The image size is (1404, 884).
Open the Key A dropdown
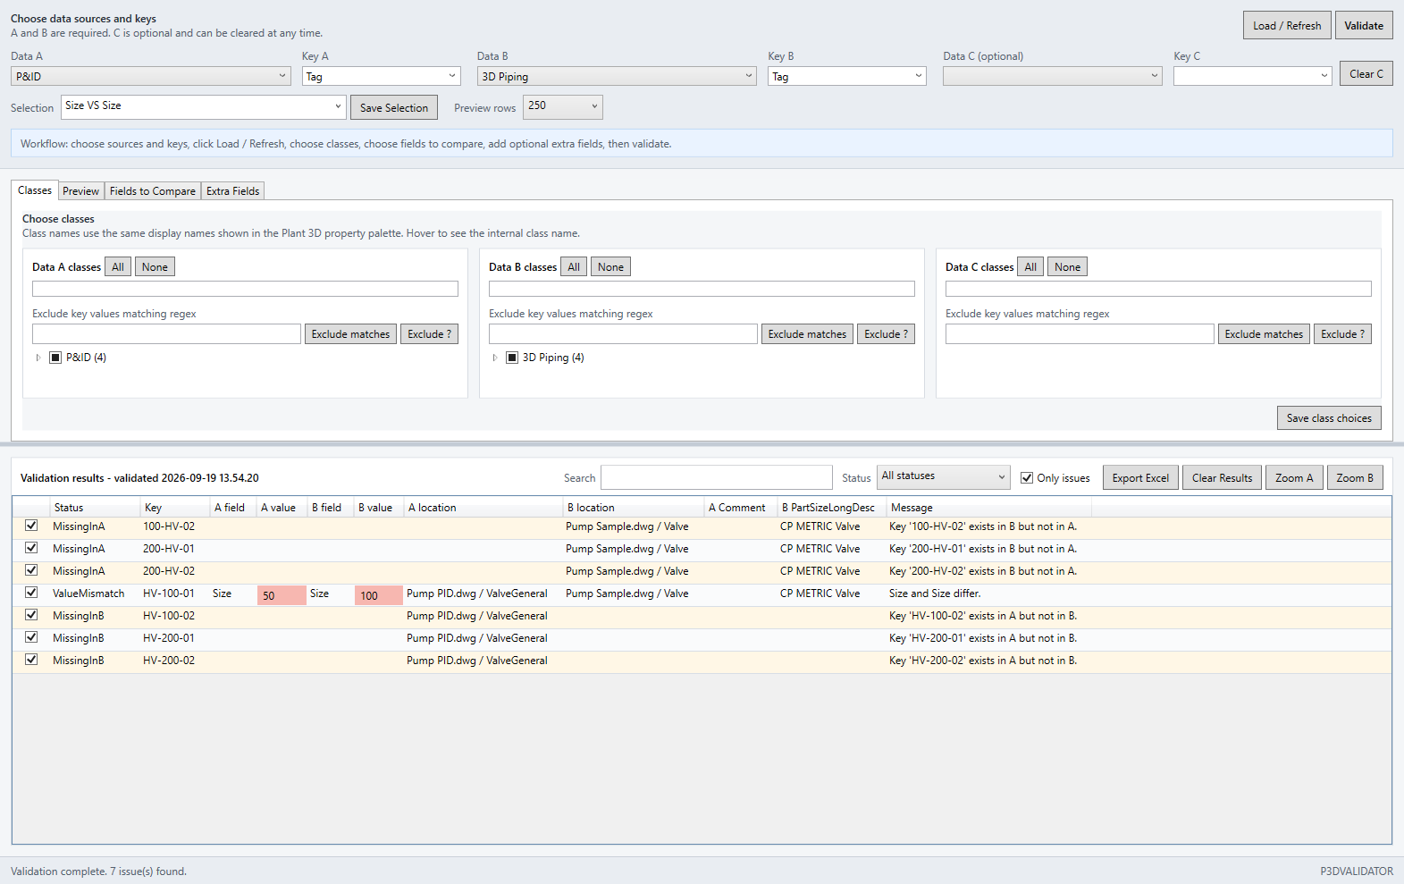tap(382, 76)
